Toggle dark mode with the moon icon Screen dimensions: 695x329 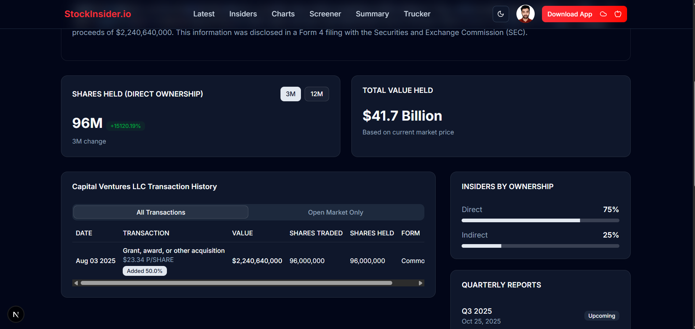point(501,14)
